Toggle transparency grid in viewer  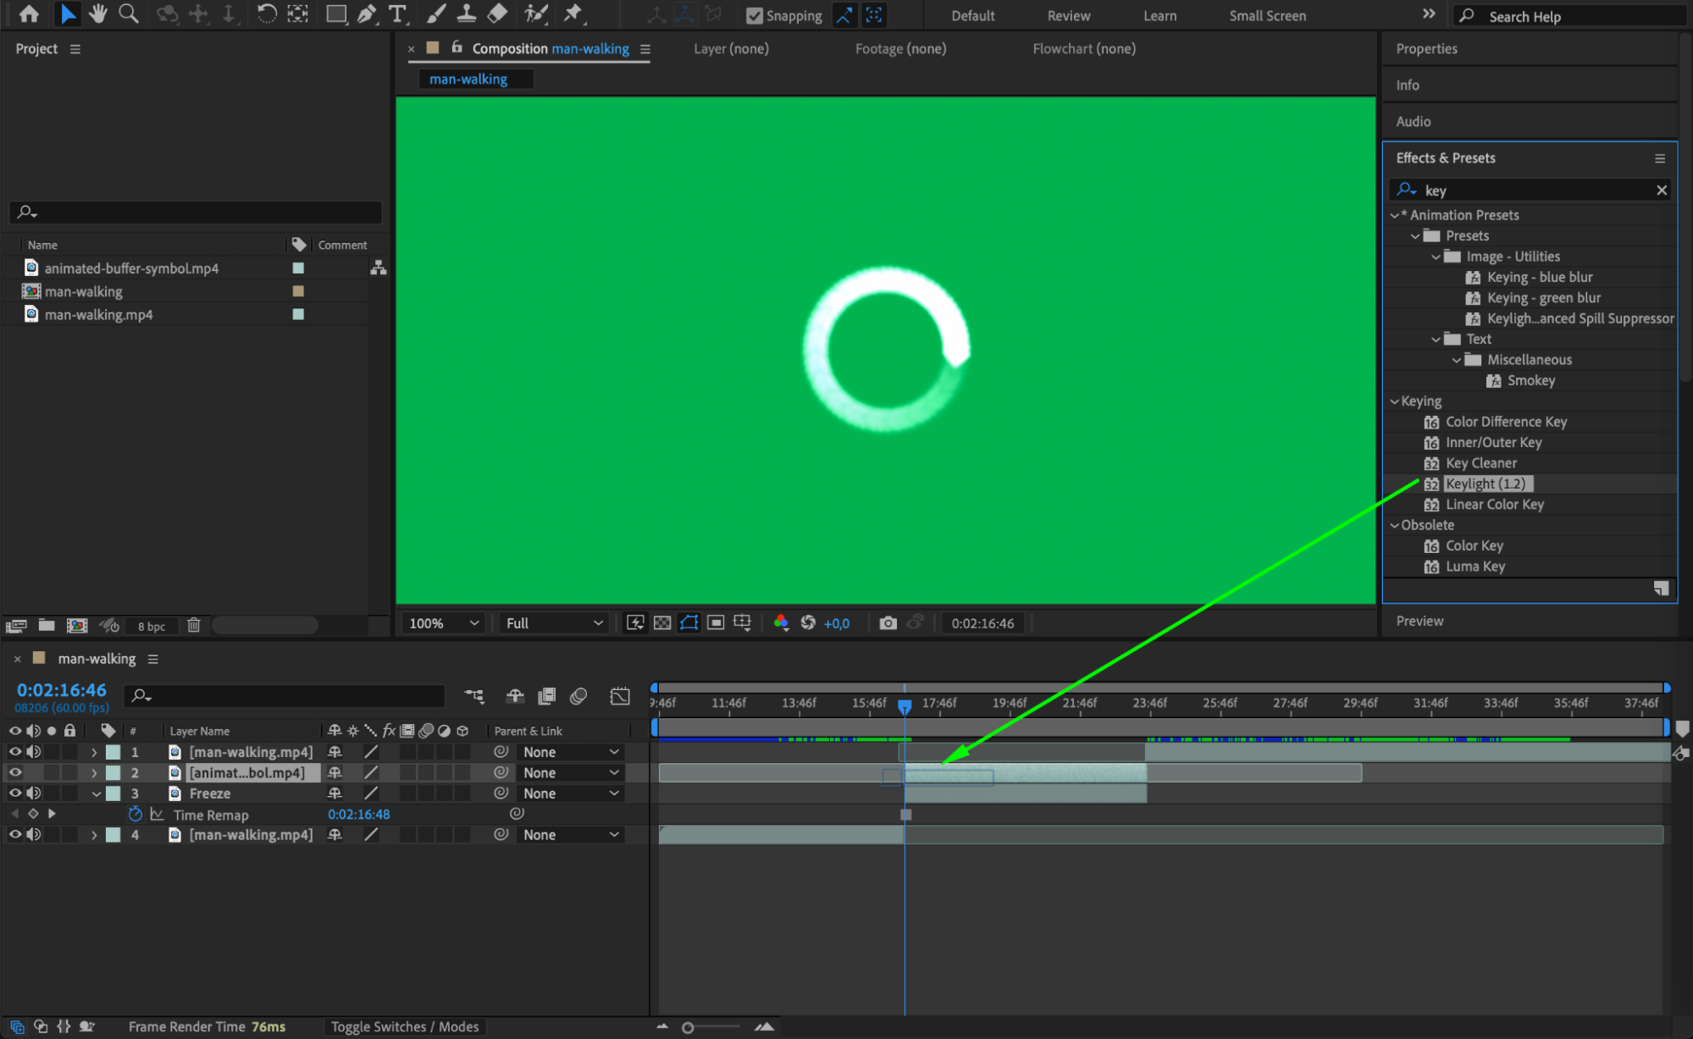[662, 623]
